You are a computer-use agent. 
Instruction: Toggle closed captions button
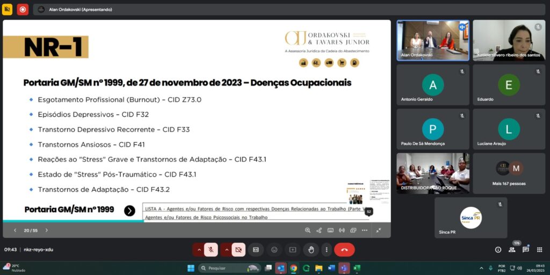pyautogui.click(x=256, y=250)
